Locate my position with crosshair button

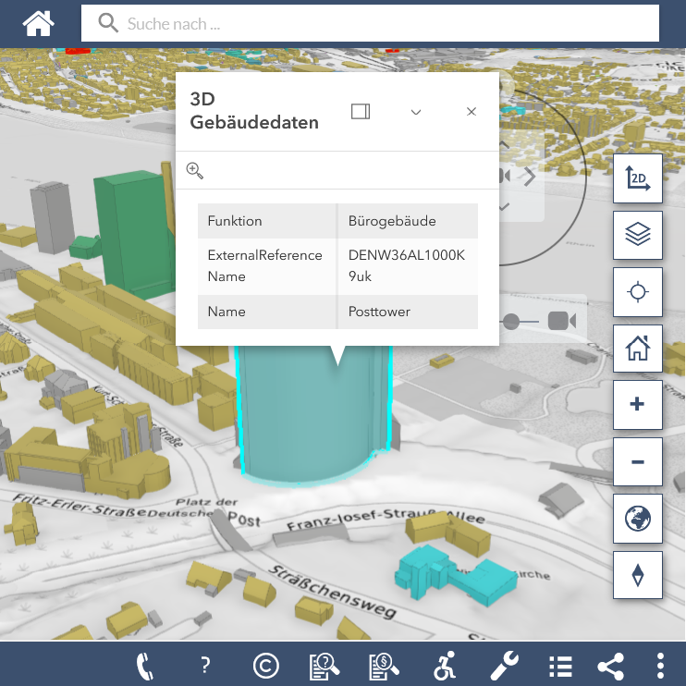(x=637, y=292)
